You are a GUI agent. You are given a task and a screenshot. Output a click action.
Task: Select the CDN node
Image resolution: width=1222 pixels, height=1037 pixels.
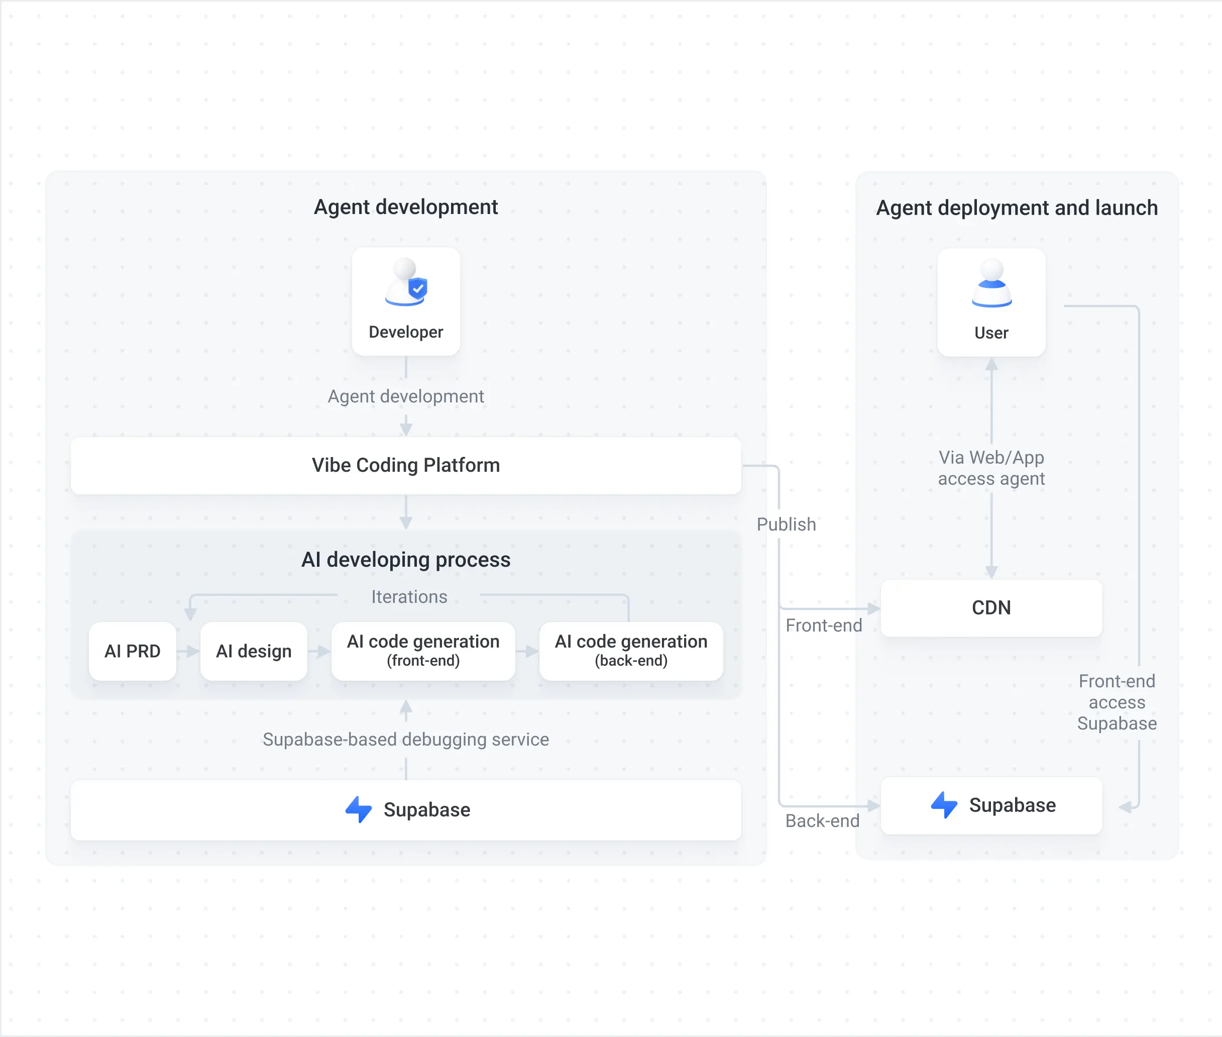point(991,608)
